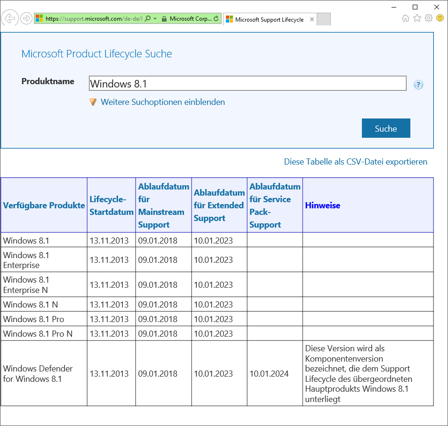448x426 pixels.
Task: Open the Tools gear icon
Action: pos(429,18)
